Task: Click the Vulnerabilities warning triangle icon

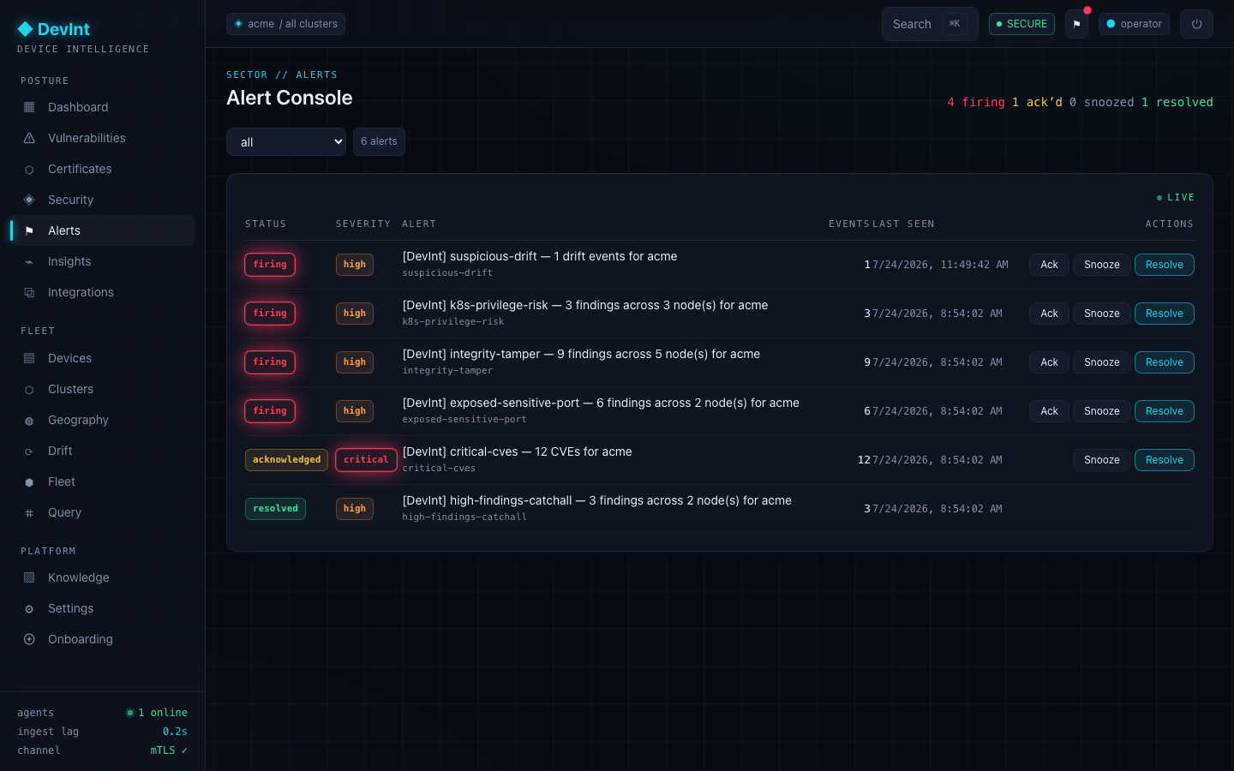Action: (29, 138)
